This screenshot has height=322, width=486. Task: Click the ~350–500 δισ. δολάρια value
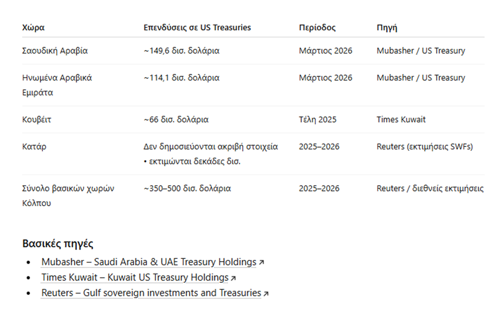tap(187, 189)
